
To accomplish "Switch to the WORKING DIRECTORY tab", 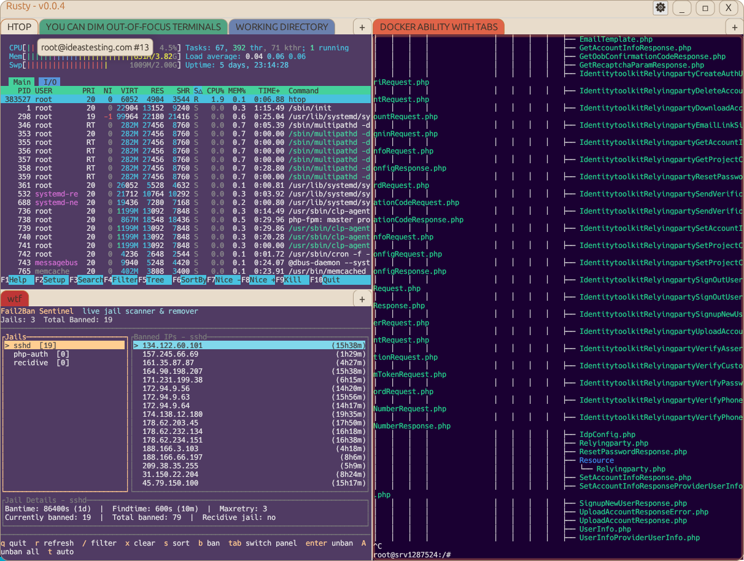I will click(x=282, y=27).
